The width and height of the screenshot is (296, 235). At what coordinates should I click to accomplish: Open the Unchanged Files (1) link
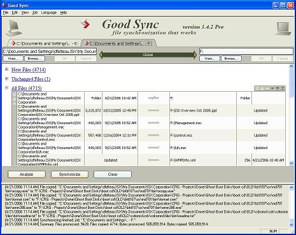coord(31,79)
